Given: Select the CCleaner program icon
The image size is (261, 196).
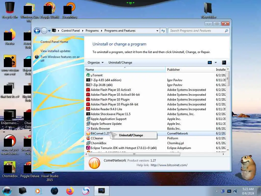Looking at the screenshot, I should pos(88,138).
